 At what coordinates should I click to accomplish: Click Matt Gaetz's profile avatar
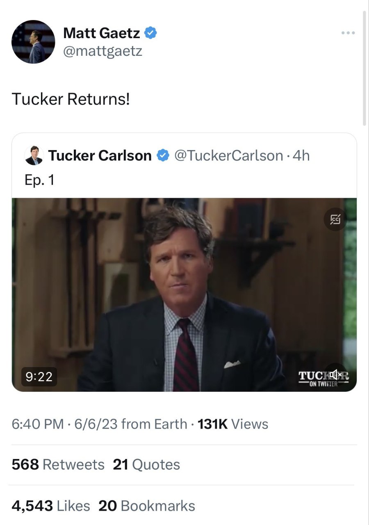pyautogui.click(x=33, y=42)
